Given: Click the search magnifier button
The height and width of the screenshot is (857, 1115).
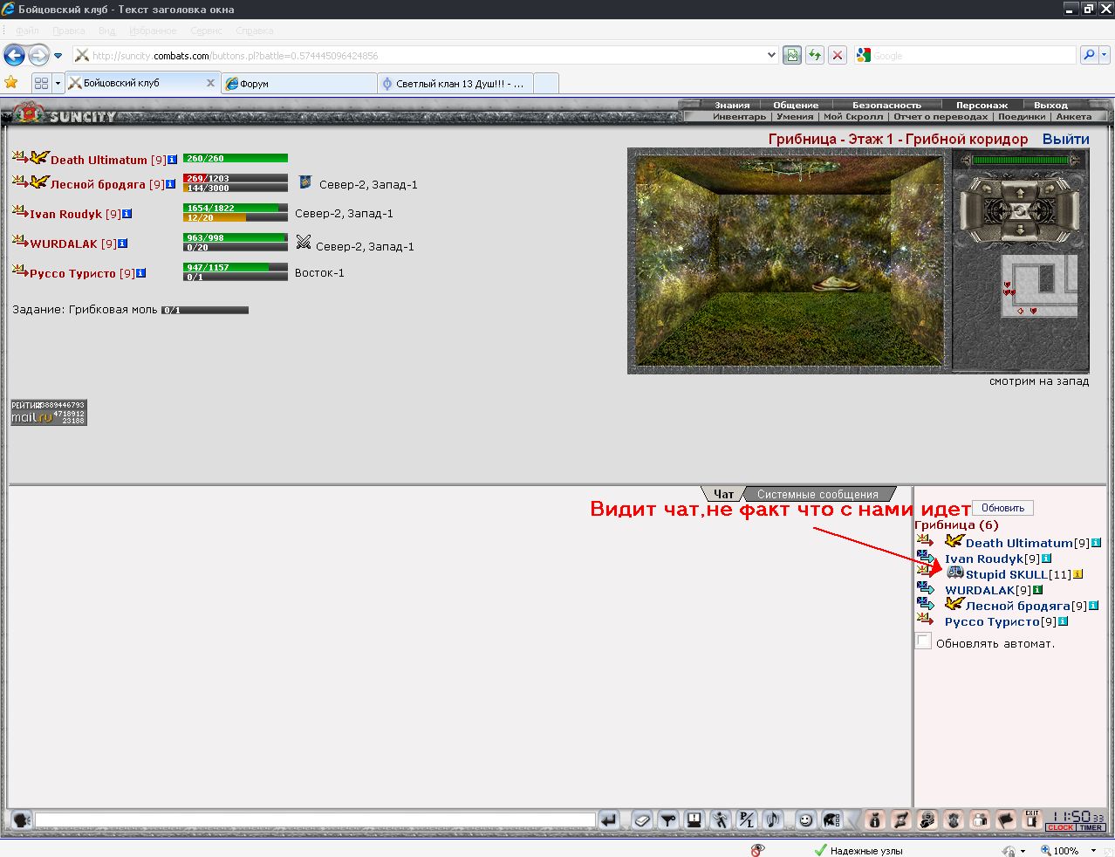Looking at the screenshot, I should 1088,55.
